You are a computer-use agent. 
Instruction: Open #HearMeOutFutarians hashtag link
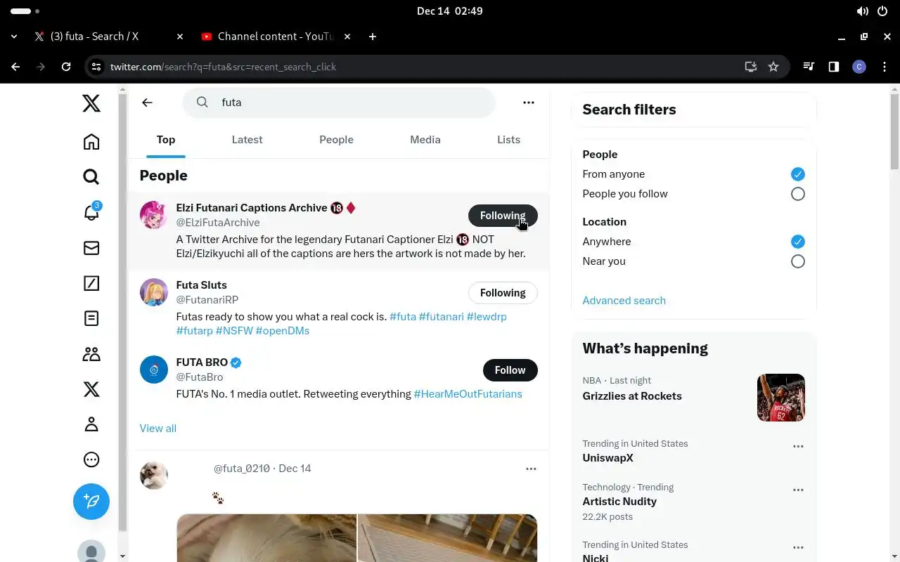point(468,394)
